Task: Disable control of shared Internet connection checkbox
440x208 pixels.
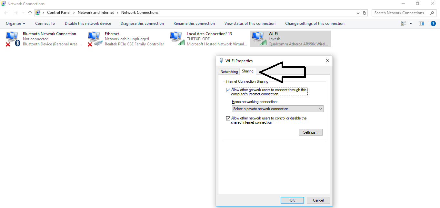Action: point(228,118)
